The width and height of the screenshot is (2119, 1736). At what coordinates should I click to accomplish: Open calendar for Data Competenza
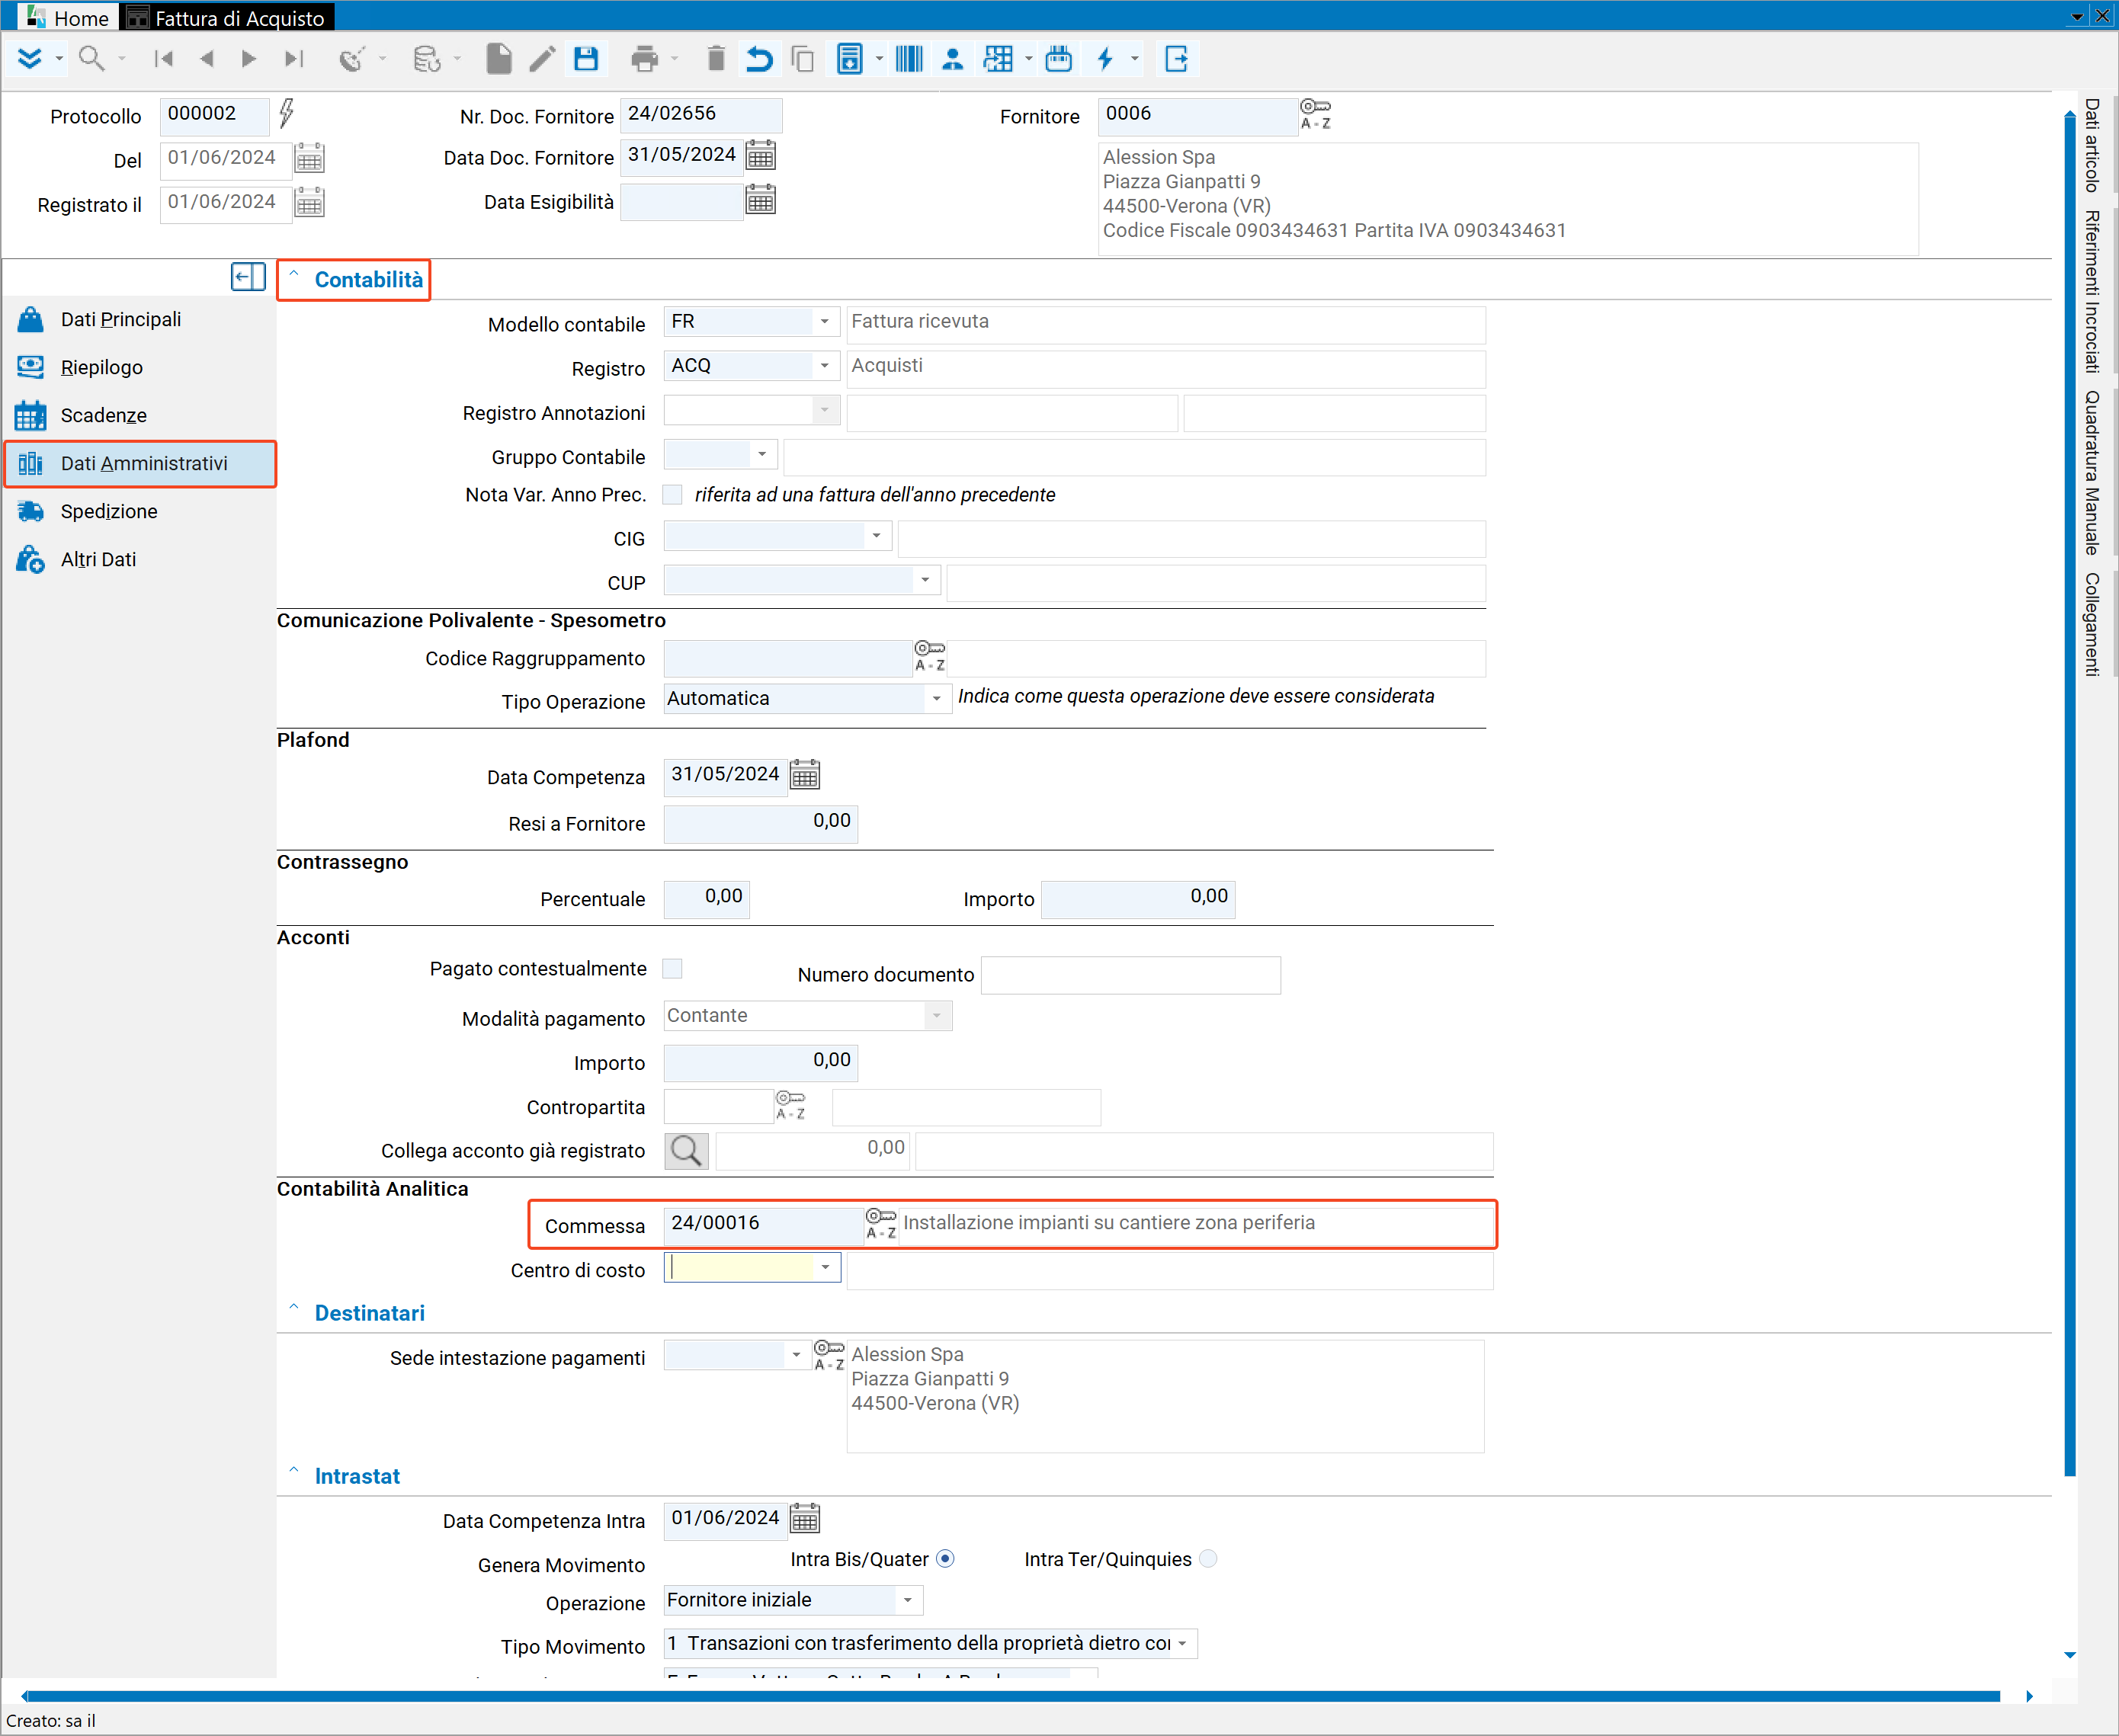pos(805,774)
